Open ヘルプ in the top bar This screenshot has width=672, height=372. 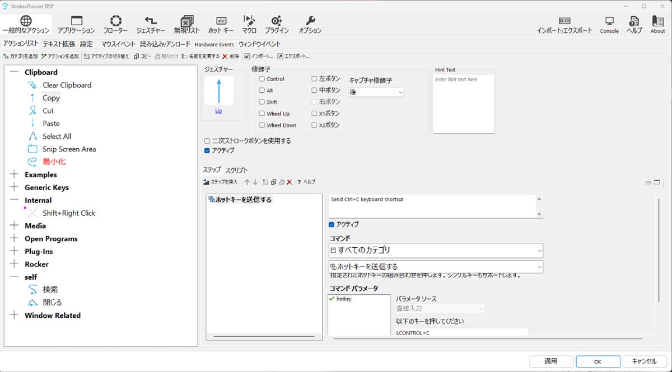(634, 25)
